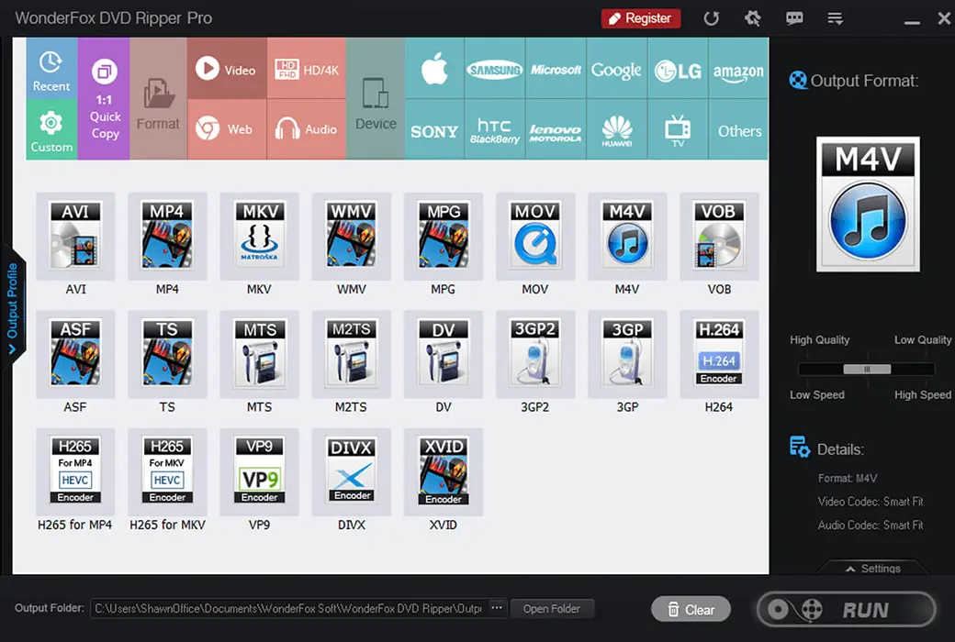
Task: Switch to the Device category
Action: coord(376,98)
